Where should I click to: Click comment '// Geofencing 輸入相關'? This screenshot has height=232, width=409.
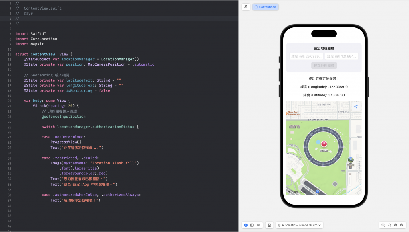(x=46, y=75)
